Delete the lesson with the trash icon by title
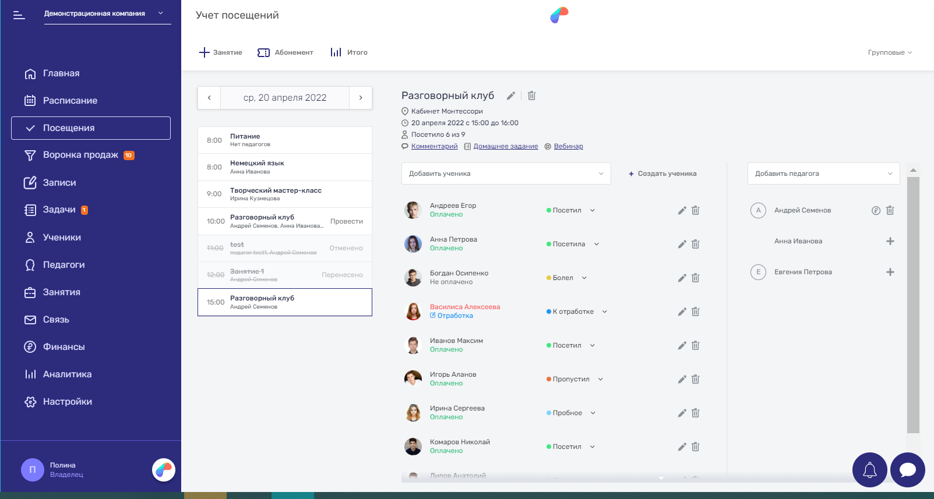 pyautogui.click(x=531, y=95)
